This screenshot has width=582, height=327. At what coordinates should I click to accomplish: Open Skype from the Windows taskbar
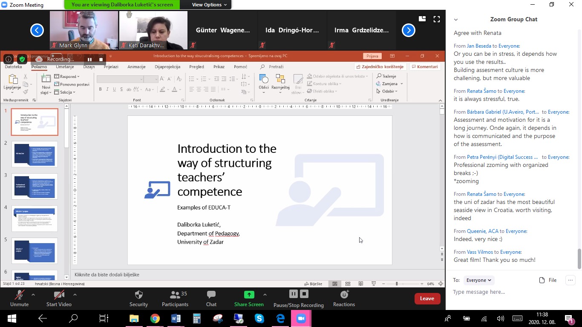coord(259,318)
